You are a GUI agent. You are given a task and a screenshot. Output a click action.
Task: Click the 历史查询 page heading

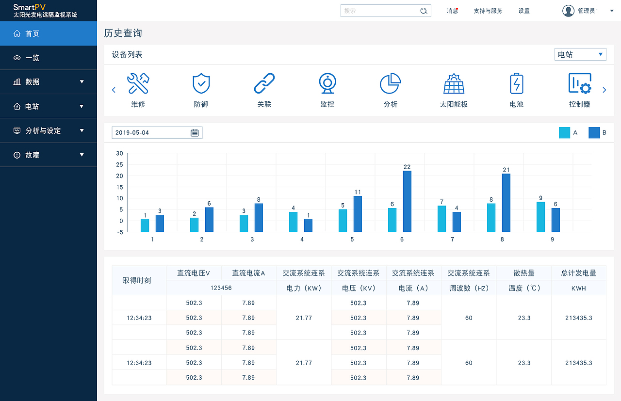pos(123,33)
